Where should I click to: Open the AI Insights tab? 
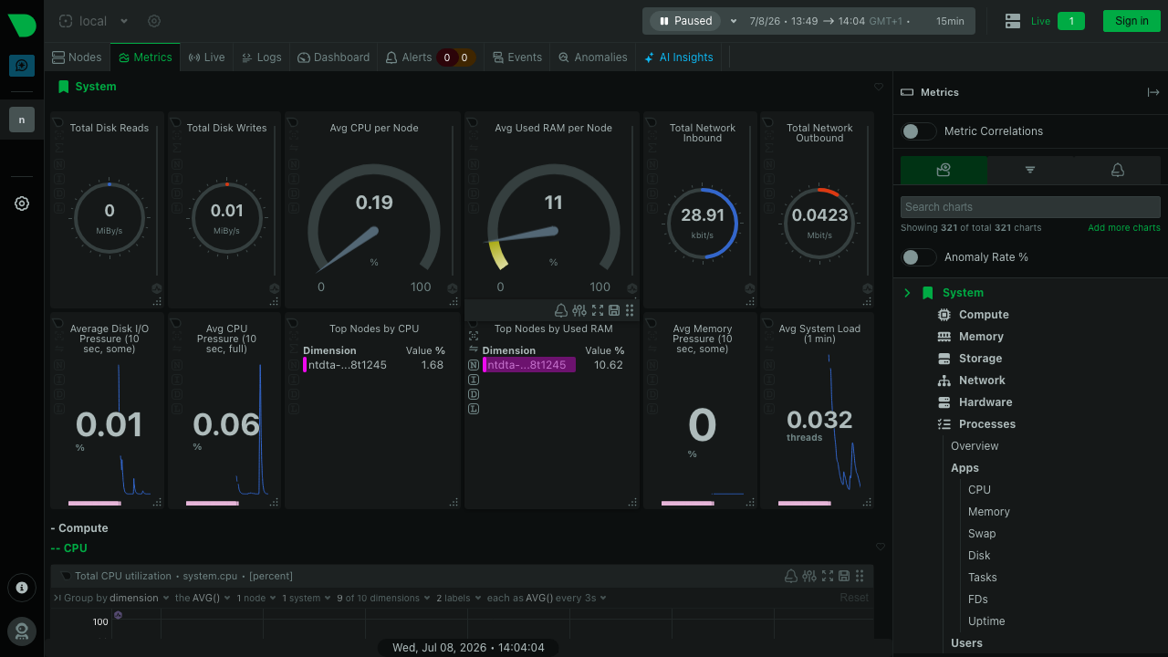tap(680, 57)
